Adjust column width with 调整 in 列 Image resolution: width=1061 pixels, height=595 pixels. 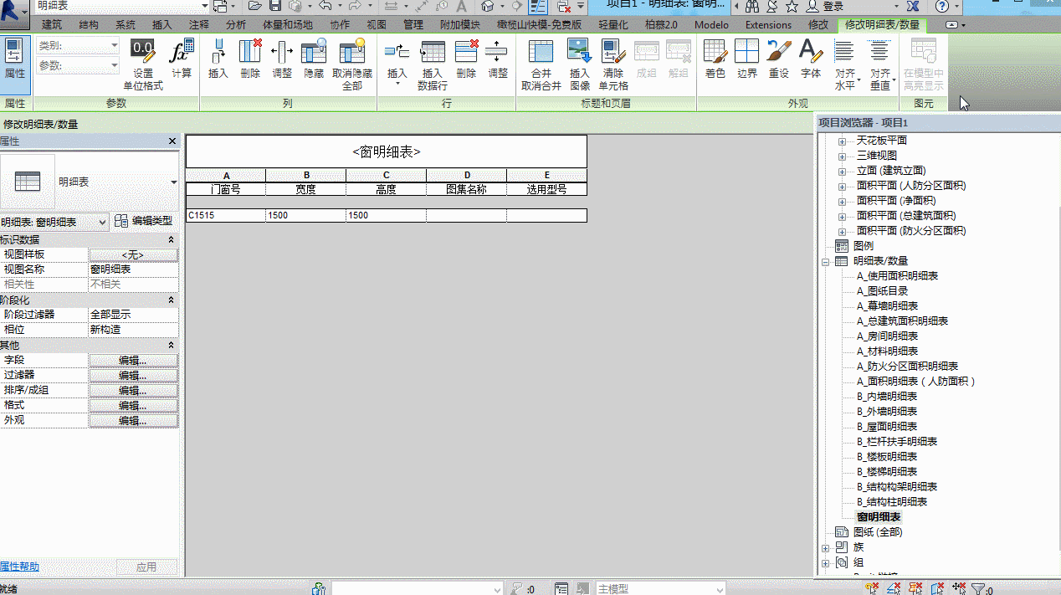tap(282, 59)
